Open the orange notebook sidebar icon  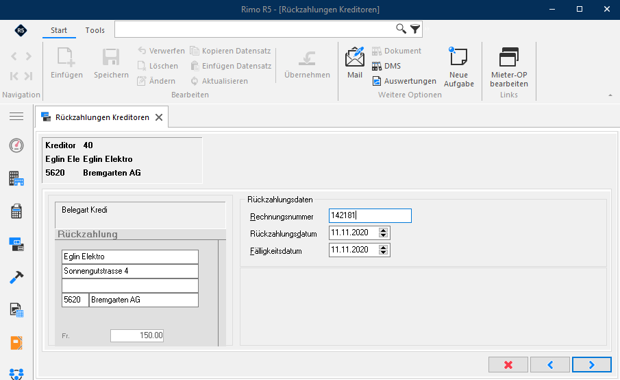pos(16,343)
